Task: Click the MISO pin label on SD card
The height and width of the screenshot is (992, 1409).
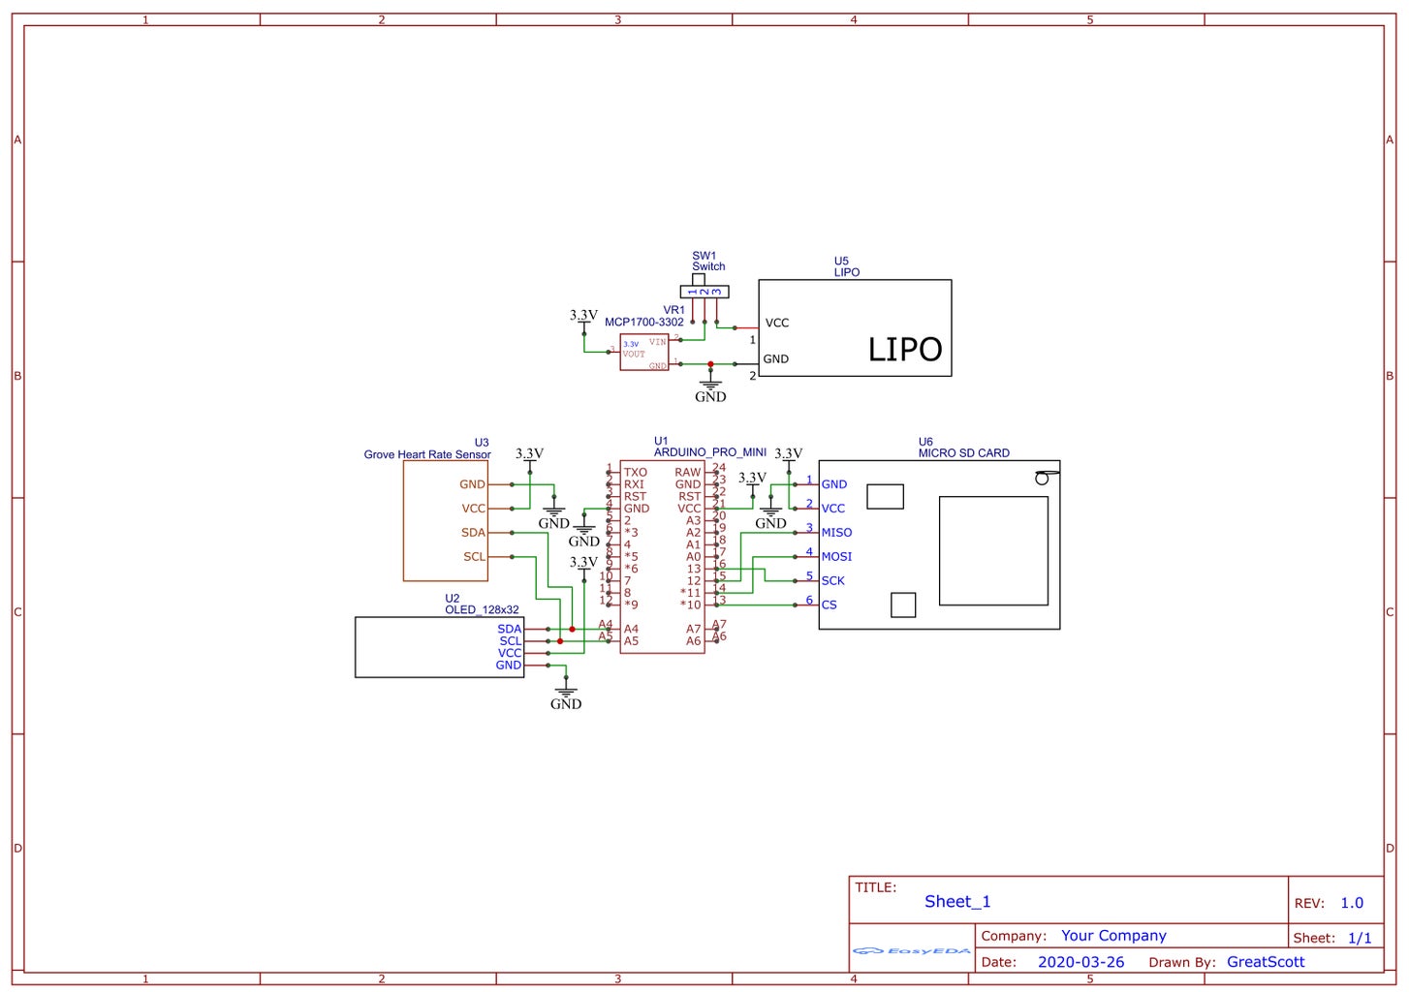Action: pos(836,533)
